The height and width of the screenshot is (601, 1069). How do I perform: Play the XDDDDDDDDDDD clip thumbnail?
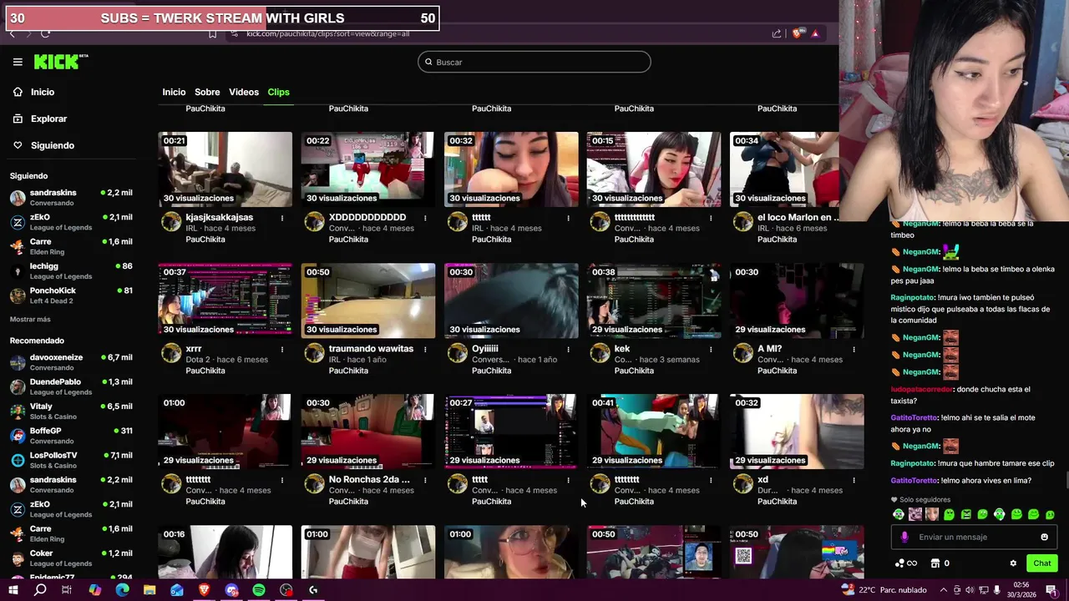coord(368,169)
